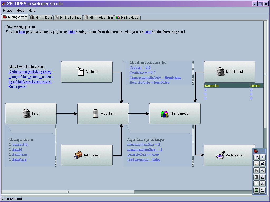The width and height of the screenshot is (270, 202).
Task: Open the Help menu
Action: coord(32,11)
